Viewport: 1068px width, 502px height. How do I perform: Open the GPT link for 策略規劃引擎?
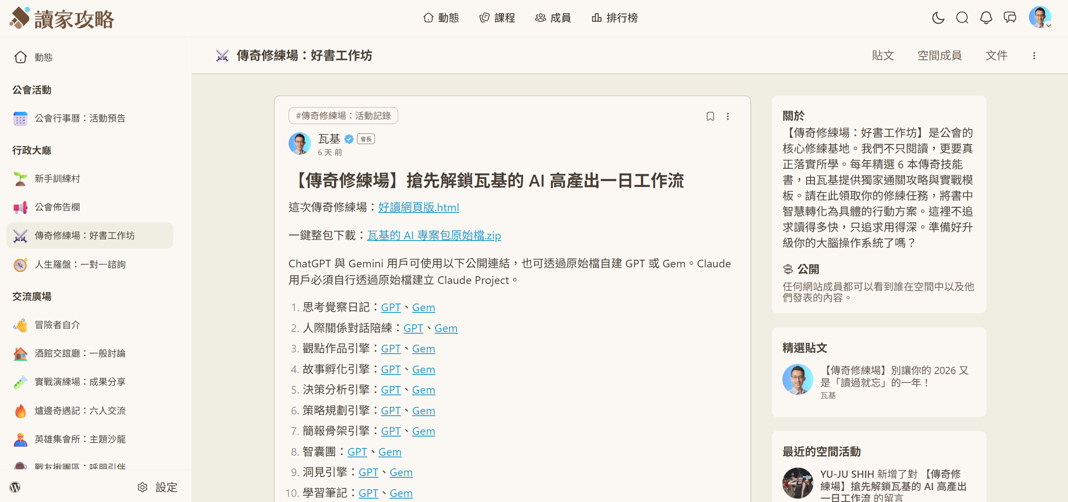391,411
